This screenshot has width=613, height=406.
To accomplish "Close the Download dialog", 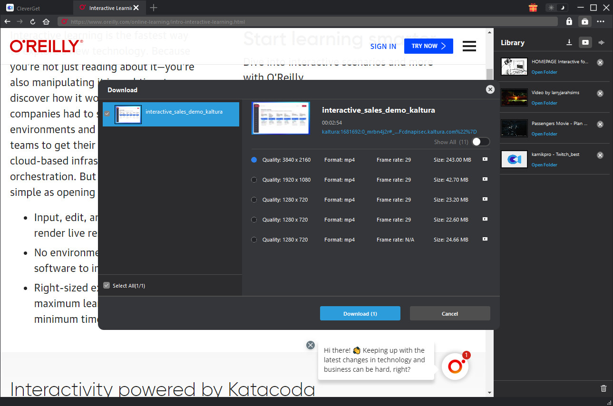I will [x=490, y=89].
